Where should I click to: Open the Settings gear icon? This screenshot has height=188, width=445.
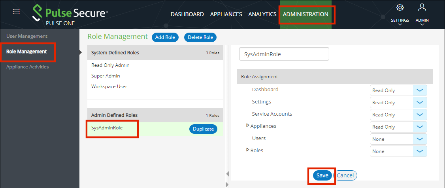click(400, 7)
